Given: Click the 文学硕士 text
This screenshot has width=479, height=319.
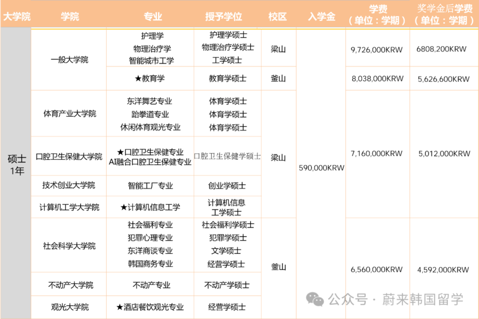Looking at the screenshot, I should 226,251.
